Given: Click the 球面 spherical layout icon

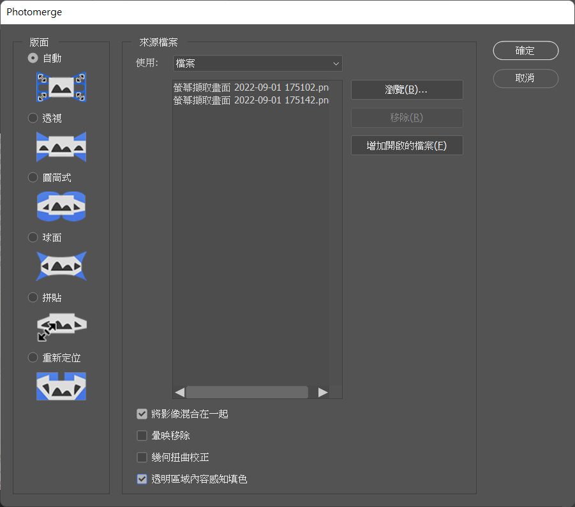Looking at the screenshot, I should [x=61, y=266].
